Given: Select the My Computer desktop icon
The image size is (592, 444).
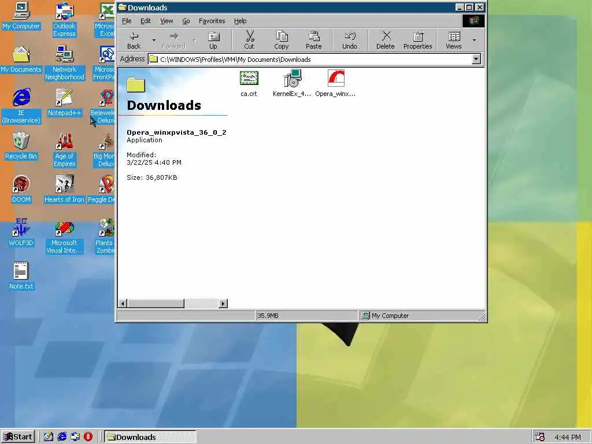Looking at the screenshot, I should coord(21,17).
